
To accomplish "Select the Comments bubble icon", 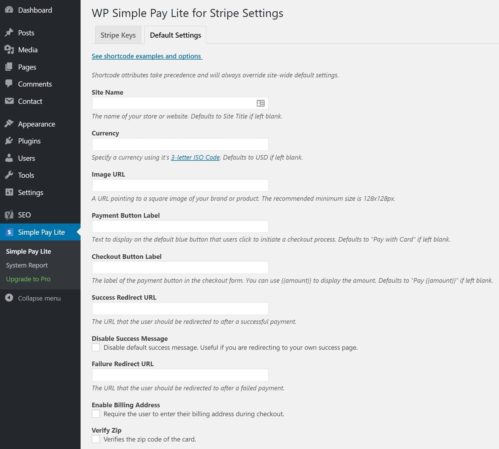I will [x=9, y=84].
